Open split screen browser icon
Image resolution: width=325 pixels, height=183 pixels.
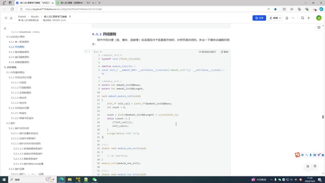coord(284,9)
